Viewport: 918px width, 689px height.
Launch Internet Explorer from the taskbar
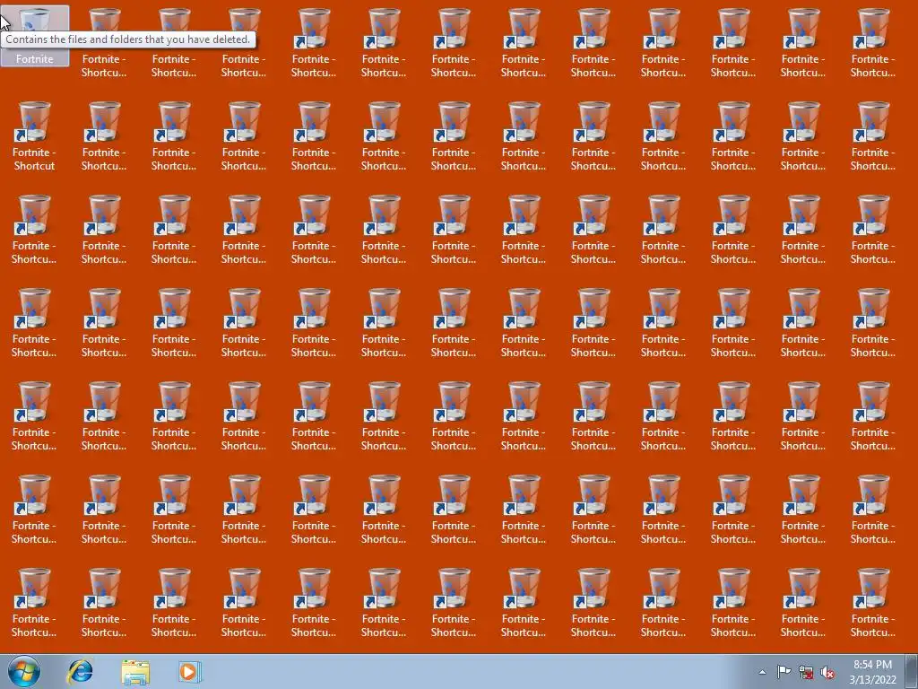coord(80,671)
